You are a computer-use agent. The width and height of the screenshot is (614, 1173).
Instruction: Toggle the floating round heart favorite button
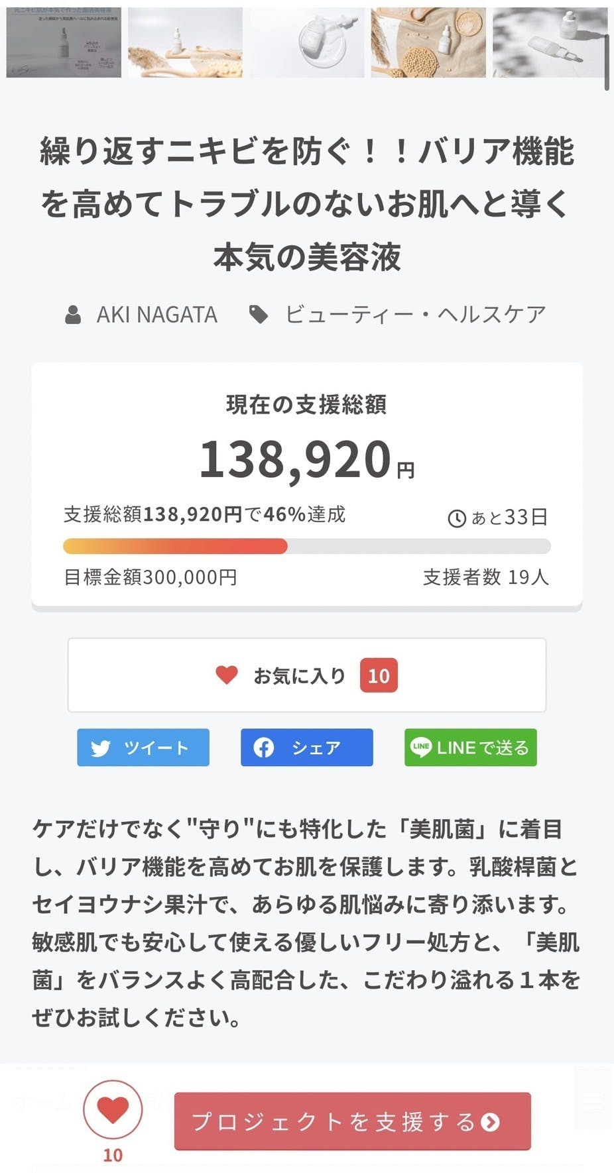(113, 1110)
